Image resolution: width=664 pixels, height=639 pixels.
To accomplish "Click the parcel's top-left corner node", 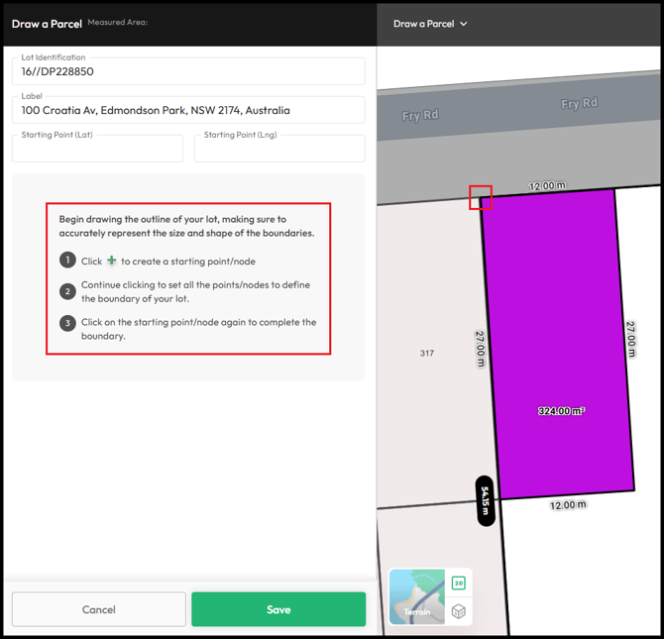I will (481, 197).
